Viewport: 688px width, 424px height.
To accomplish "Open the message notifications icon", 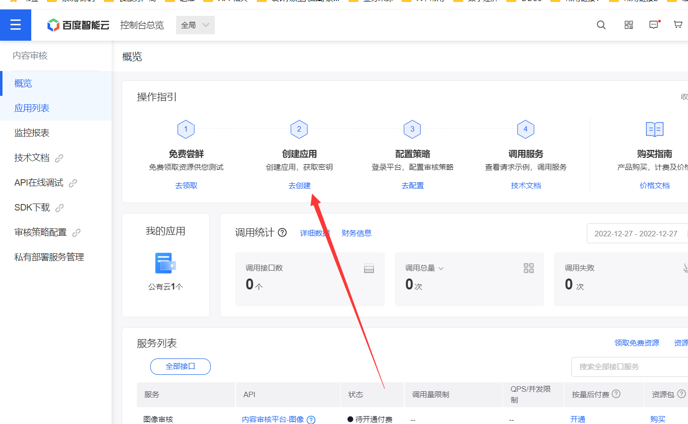I will tap(654, 25).
